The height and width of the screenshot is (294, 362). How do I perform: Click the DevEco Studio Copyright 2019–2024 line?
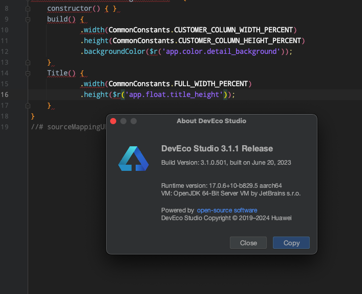point(226,218)
